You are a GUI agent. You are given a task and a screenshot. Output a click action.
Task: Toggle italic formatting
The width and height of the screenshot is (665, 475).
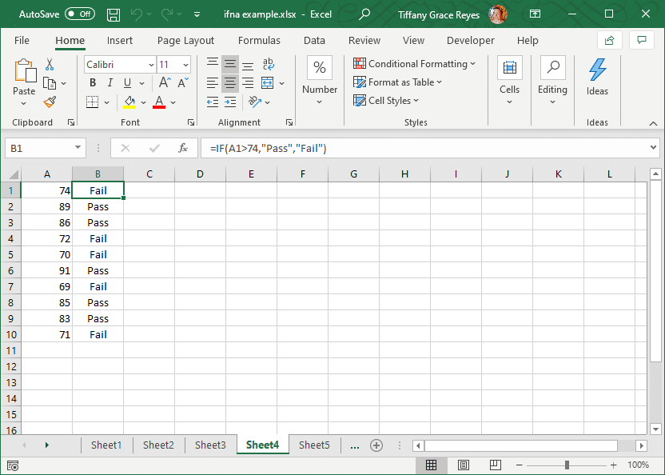(x=110, y=82)
